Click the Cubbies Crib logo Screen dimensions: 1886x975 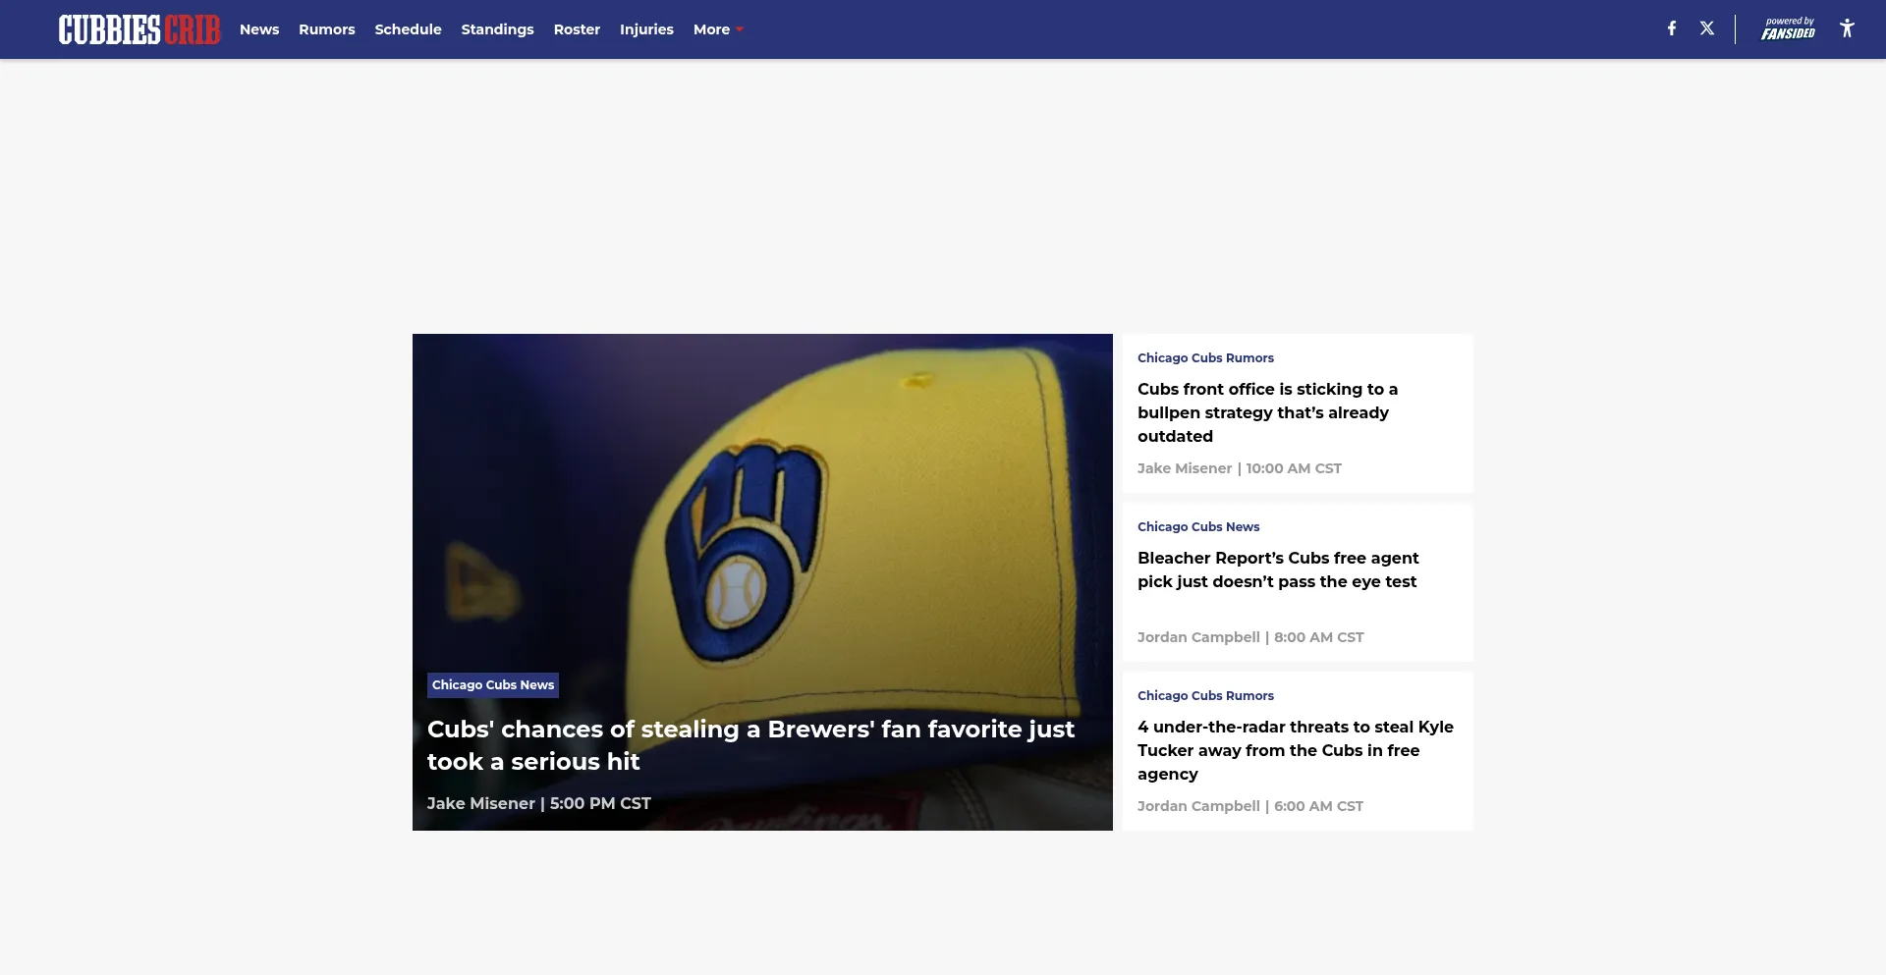coord(139,29)
